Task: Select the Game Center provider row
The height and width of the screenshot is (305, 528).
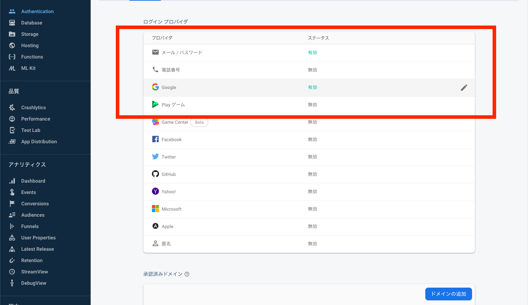Action: pos(309,122)
